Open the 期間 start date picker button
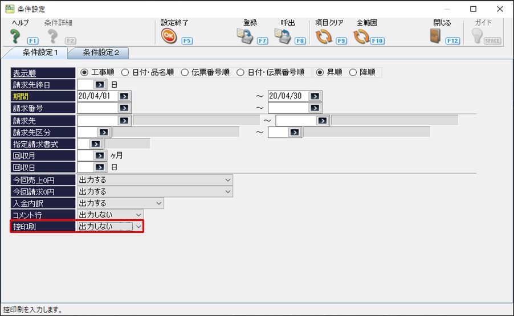This screenshot has height=316, width=514. click(124, 96)
